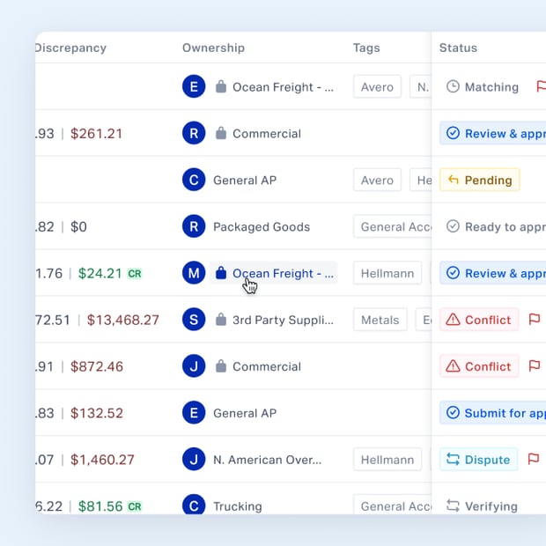This screenshot has height=546, width=546.
Task: Click the Submit for approval button
Action: click(x=493, y=413)
